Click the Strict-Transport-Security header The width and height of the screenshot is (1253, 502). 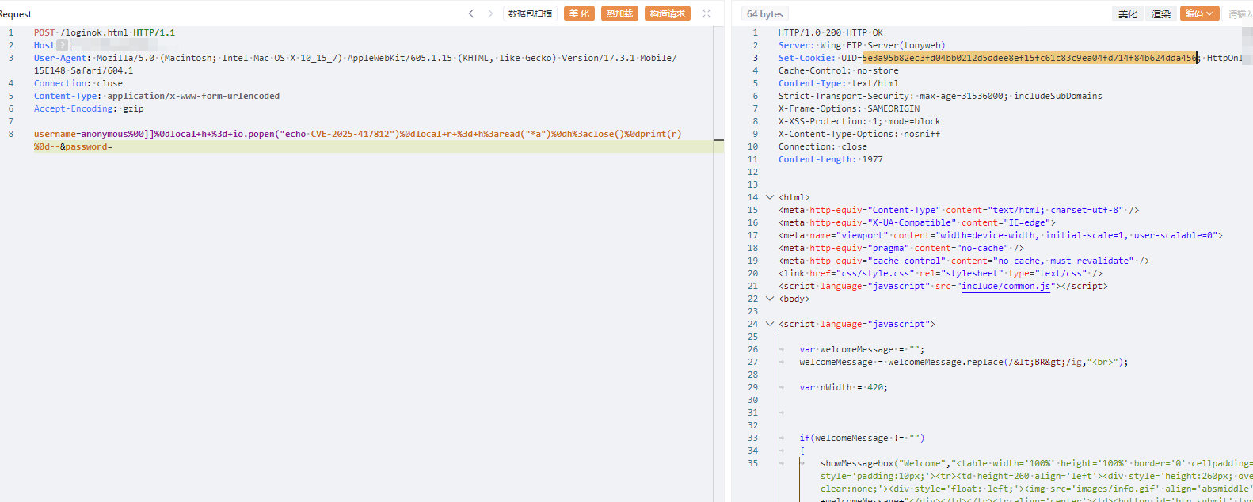point(940,96)
